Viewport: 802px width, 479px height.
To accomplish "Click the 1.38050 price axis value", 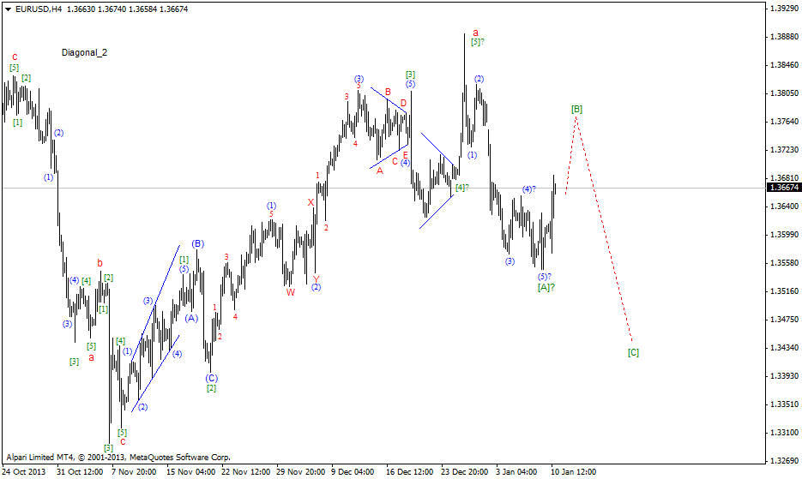I will [x=784, y=93].
